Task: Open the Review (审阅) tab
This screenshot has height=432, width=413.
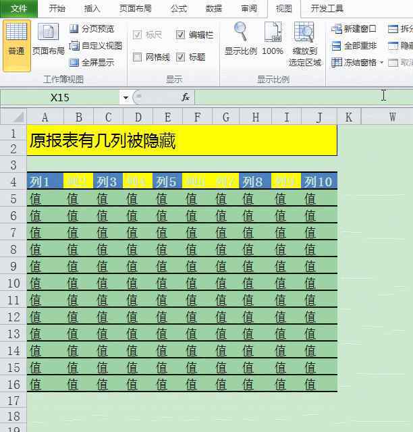Action: pyautogui.click(x=249, y=9)
